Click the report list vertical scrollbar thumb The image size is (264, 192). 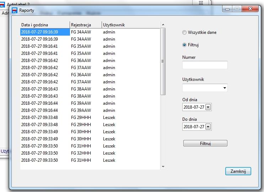click(163, 62)
